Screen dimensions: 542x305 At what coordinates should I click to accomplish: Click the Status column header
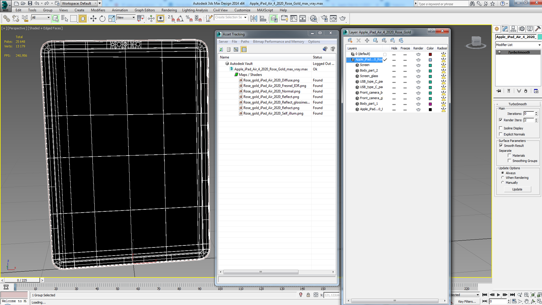pyautogui.click(x=323, y=57)
